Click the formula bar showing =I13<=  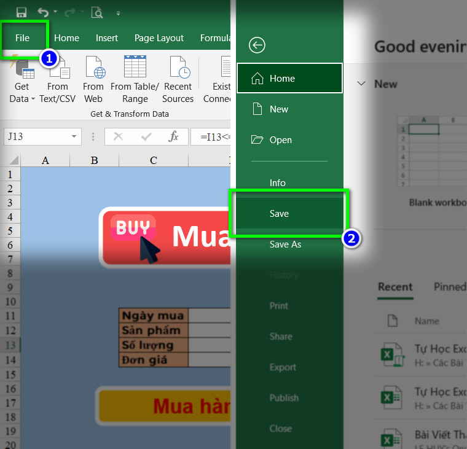pyautogui.click(x=211, y=136)
